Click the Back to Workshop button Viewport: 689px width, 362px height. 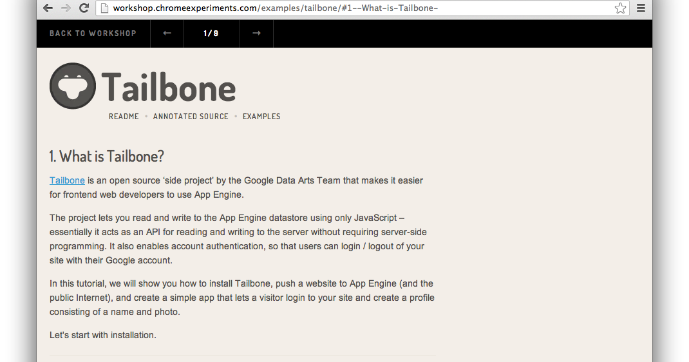click(x=93, y=33)
